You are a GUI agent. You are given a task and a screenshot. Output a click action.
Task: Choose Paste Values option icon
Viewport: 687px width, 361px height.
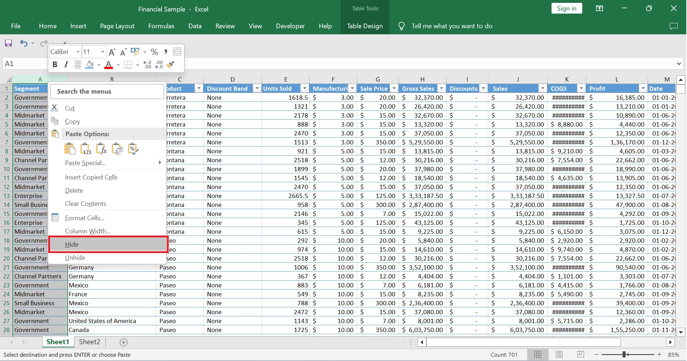(x=85, y=149)
